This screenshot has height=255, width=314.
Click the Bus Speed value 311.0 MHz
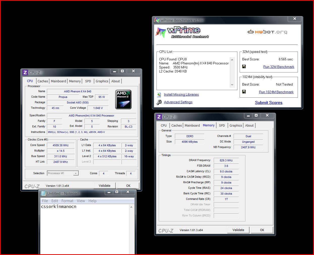point(60,156)
